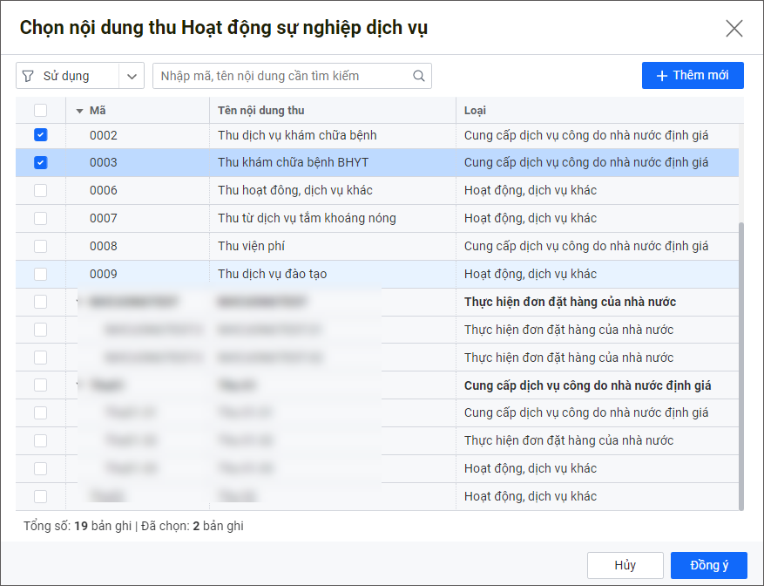764x586 pixels.
Task: Tick the checkbox for row 0007
Action: tap(41, 218)
